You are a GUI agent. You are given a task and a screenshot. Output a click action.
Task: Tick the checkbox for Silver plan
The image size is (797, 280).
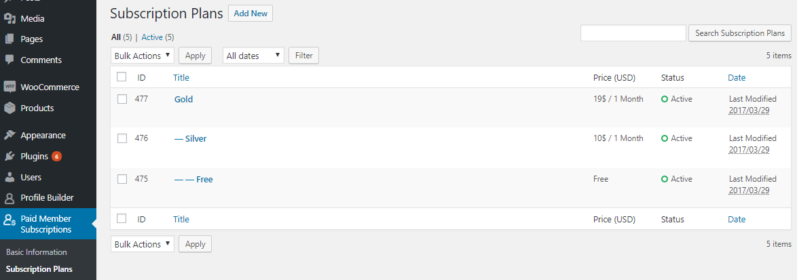point(122,138)
